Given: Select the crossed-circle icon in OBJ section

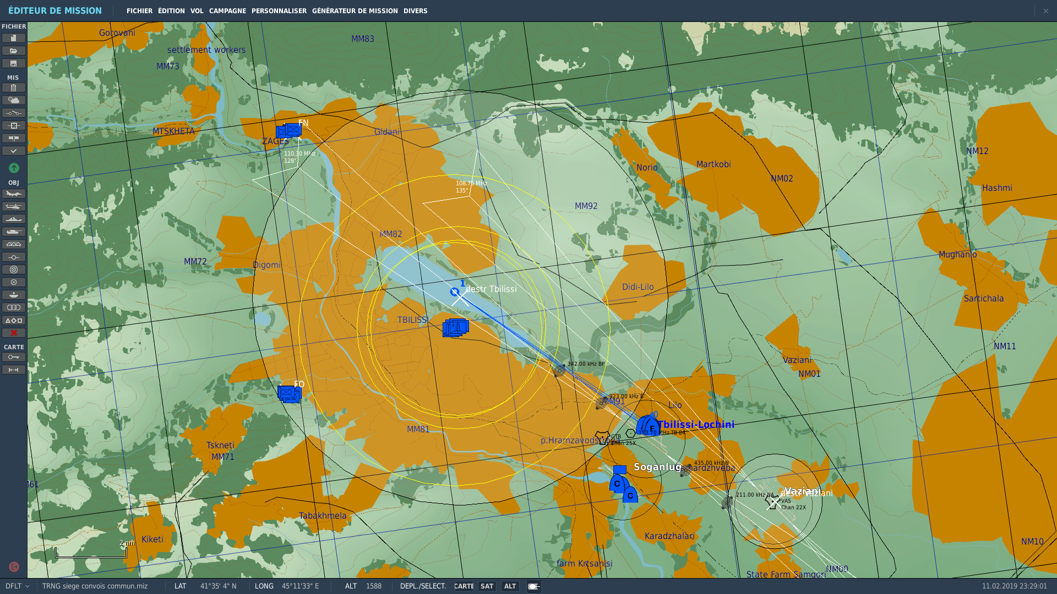Looking at the screenshot, I should [x=14, y=282].
